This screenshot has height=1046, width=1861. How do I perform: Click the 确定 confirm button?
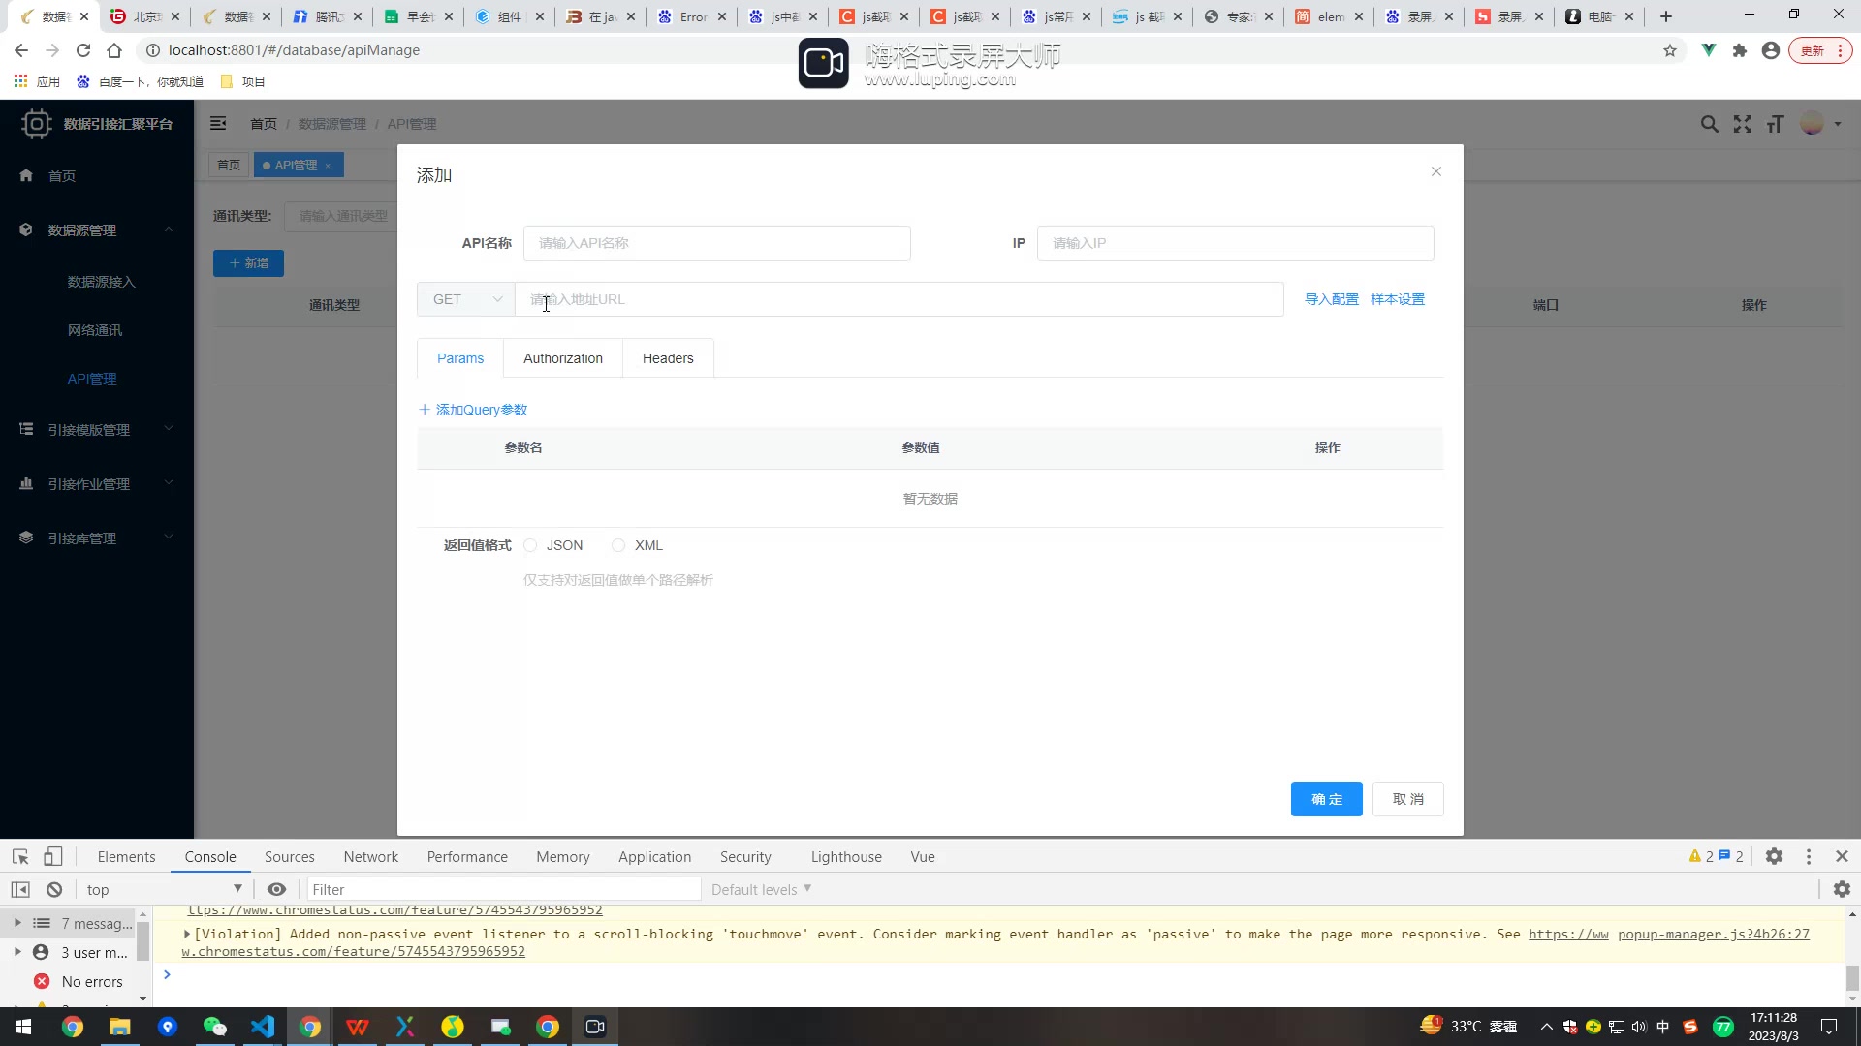1326,799
